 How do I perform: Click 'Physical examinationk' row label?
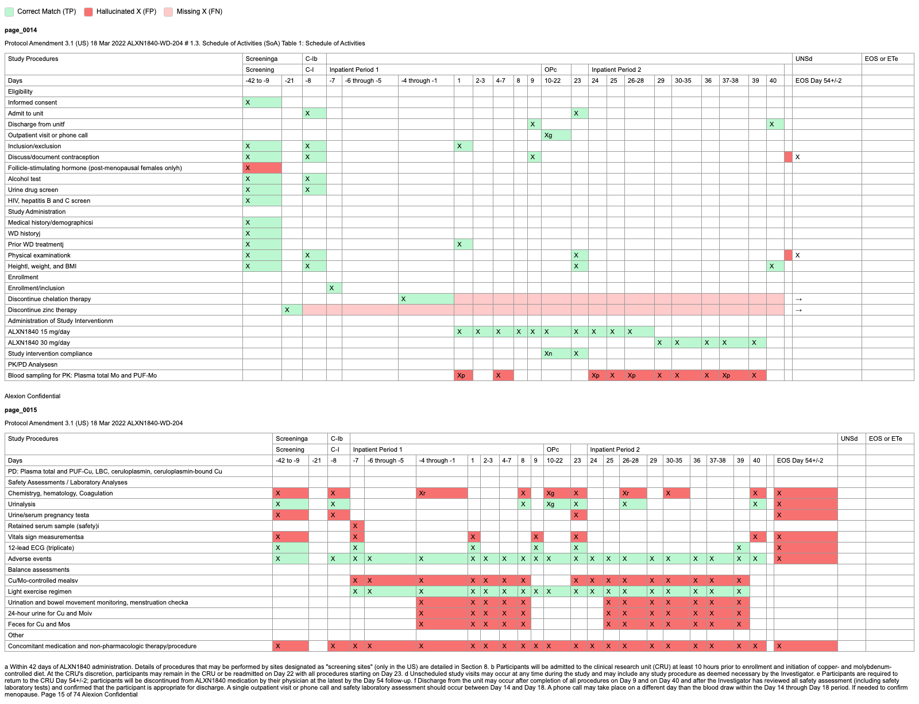click(x=39, y=255)
